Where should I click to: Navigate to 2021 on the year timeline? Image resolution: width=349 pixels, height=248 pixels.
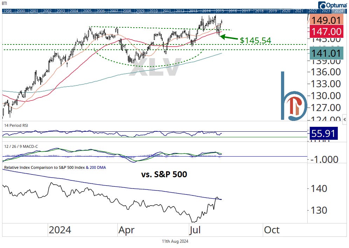(x=299, y=11)
